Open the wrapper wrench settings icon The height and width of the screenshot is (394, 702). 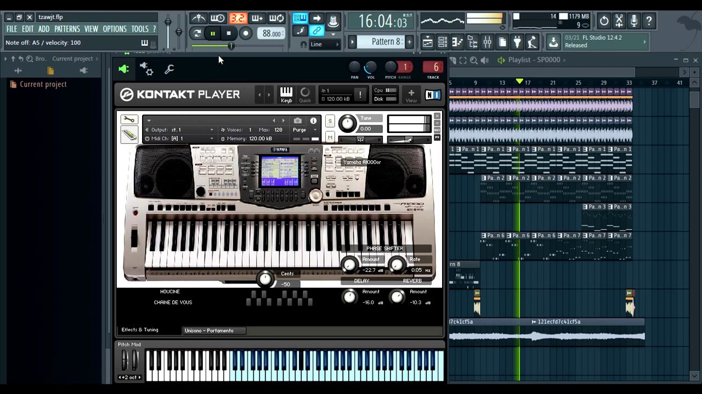tap(169, 69)
